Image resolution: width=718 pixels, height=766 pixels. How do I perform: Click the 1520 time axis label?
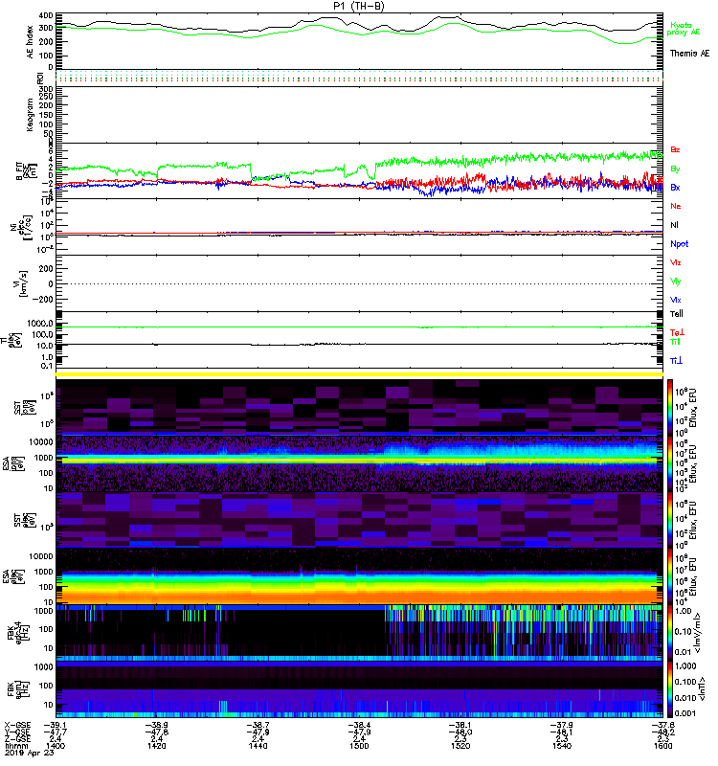tap(460, 746)
